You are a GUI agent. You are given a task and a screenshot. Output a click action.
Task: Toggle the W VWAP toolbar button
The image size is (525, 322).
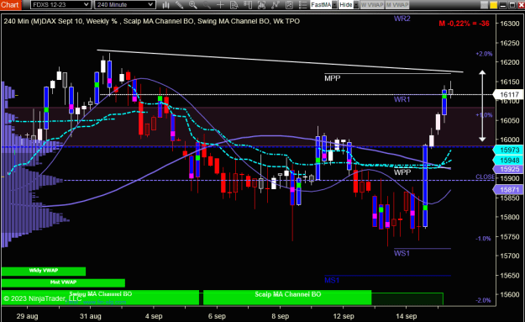372,5
